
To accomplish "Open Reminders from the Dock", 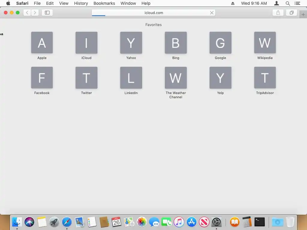I will [92, 222].
